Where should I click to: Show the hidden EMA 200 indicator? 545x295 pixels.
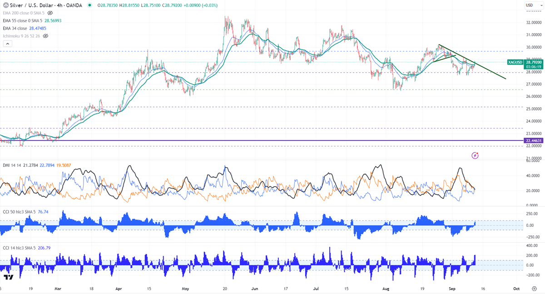click(50, 13)
